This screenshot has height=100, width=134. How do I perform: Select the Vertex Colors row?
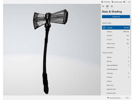(116, 44)
